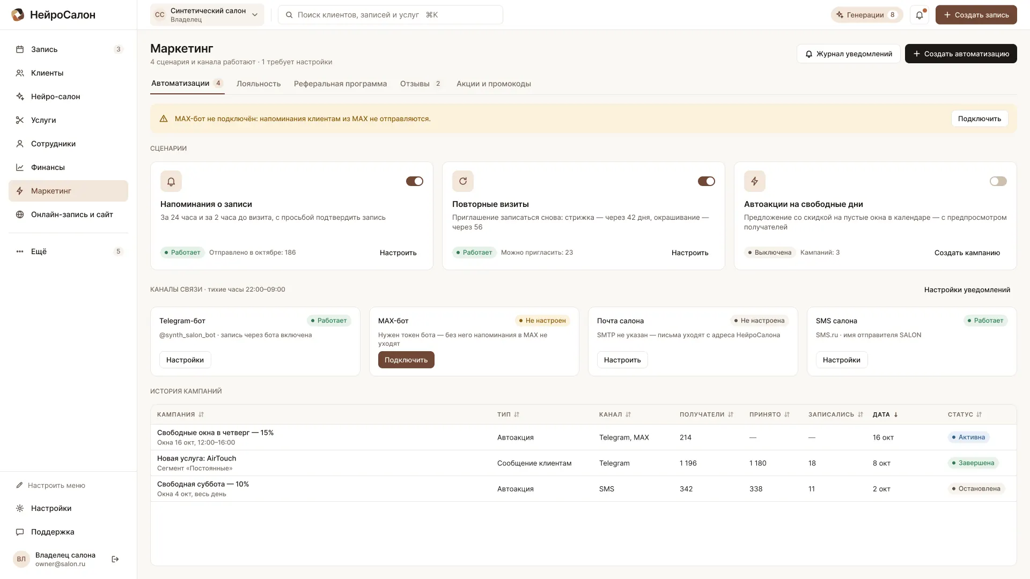Image resolution: width=1030 pixels, height=579 pixels.
Task: Open campaign row Новая услуга: AirTouch
Action: (583, 463)
